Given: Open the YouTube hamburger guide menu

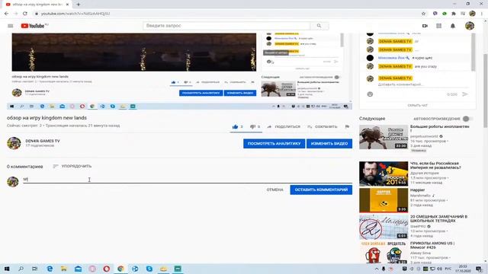Looking at the screenshot, I should click(x=10, y=26).
